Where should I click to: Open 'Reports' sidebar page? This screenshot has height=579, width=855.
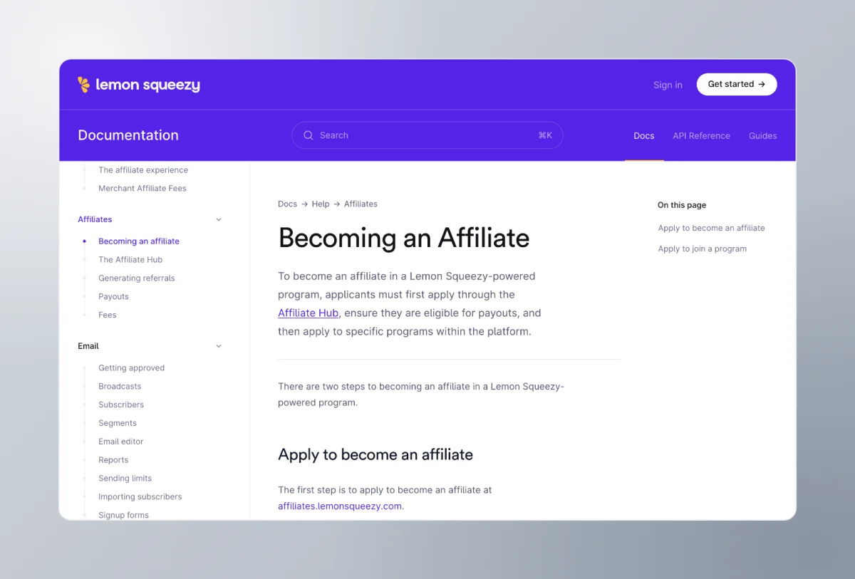113,460
